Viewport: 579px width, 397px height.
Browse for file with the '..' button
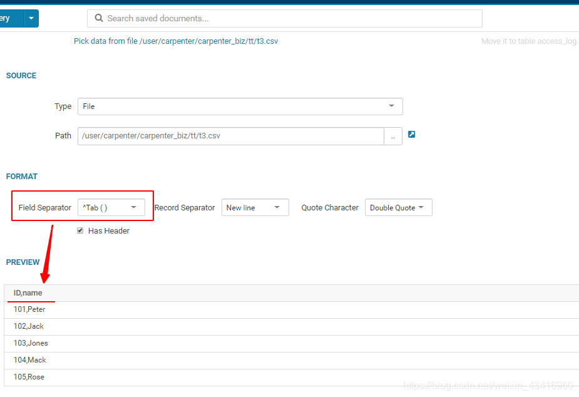[x=393, y=136]
